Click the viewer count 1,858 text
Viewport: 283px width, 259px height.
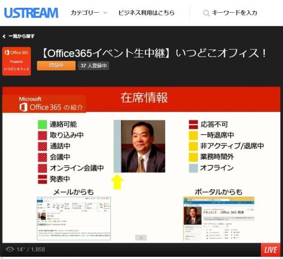point(38,249)
